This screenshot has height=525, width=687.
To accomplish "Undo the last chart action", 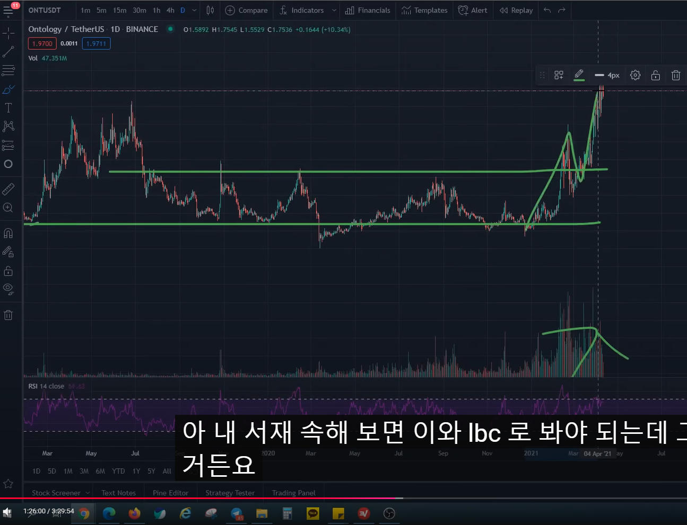I will (x=547, y=10).
